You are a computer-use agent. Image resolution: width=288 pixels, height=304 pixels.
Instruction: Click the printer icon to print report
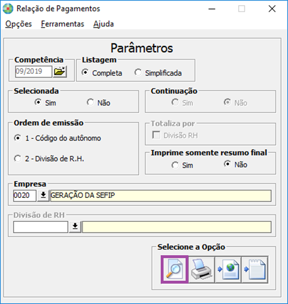(x=201, y=269)
